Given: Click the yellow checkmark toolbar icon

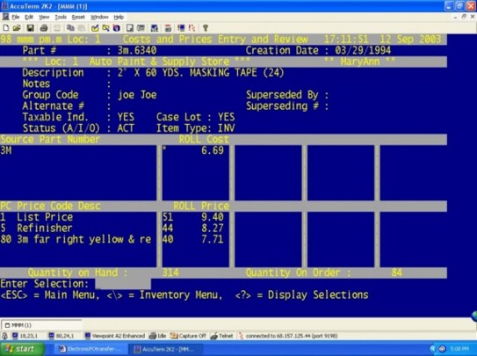Looking at the screenshot, I should (x=95, y=28).
